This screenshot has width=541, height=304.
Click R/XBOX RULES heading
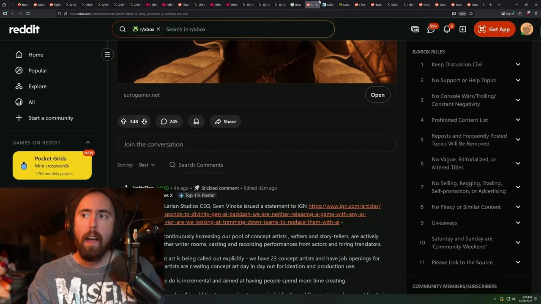click(429, 52)
